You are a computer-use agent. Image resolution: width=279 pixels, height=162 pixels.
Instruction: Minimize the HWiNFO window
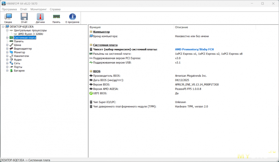point(252,3)
